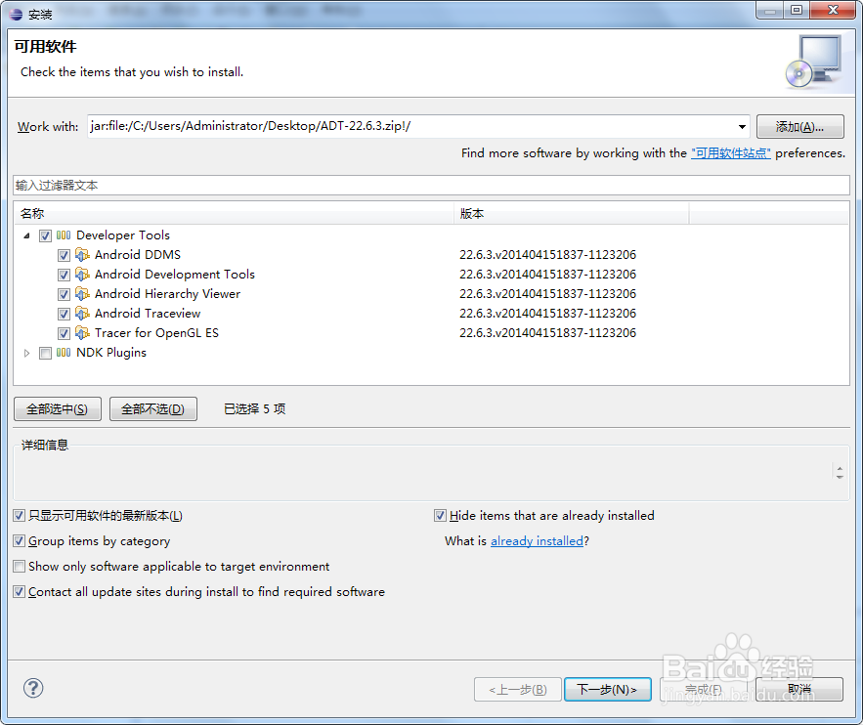Select the Tracer for OpenGL ES row label

tap(156, 333)
